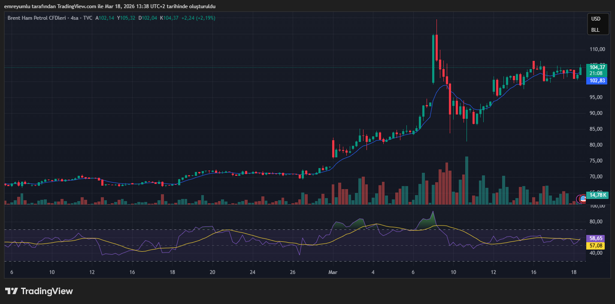This screenshot has height=304, width=615.
Task: Click the TradingView logo at bottom left
Action: point(39,291)
